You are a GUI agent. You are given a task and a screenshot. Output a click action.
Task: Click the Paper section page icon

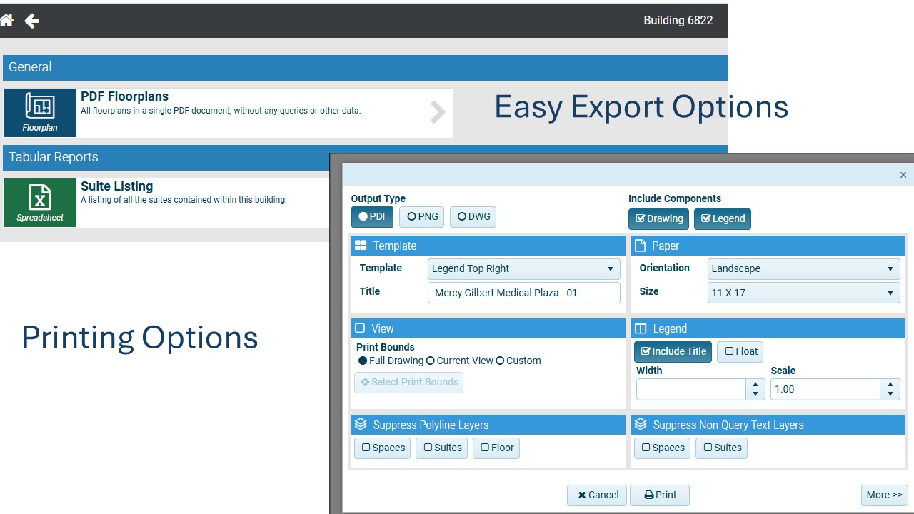pyautogui.click(x=641, y=246)
